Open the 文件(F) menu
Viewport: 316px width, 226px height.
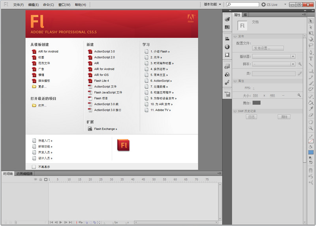[18, 5]
